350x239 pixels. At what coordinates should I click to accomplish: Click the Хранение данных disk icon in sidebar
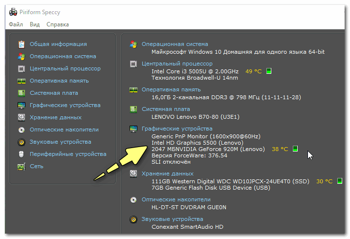click(22, 117)
